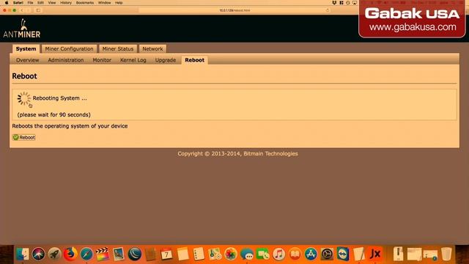The image size is (469, 264).
Task: Open the History menu
Action: 66,3
